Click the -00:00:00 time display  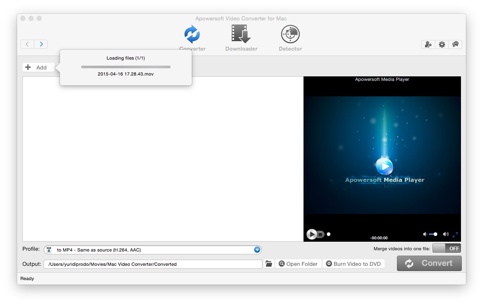379,238
